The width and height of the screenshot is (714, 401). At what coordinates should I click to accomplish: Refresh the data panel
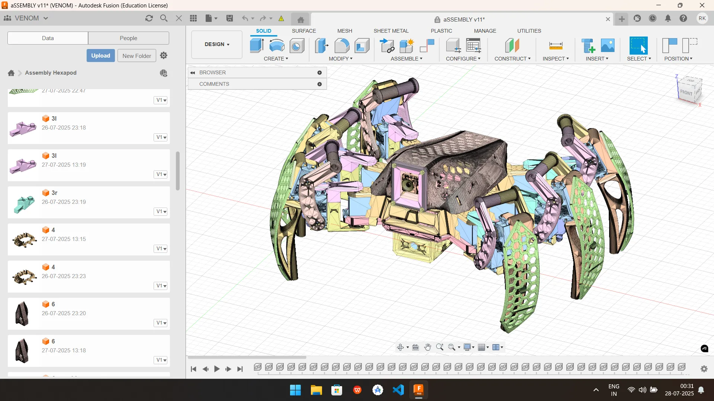pyautogui.click(x=149, y=18)
